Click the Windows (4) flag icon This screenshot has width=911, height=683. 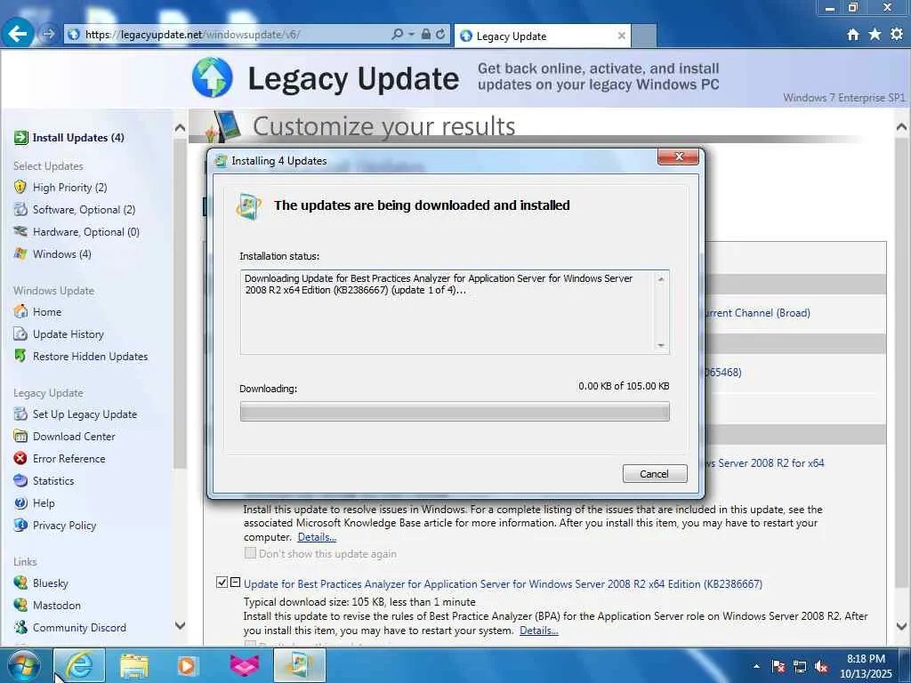pos(20,253)
